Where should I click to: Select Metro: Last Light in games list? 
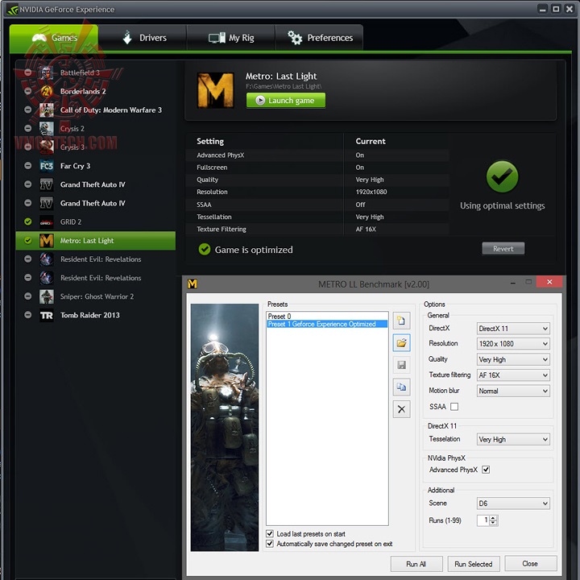point(95,240)
